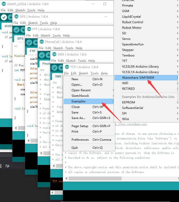Click Verify checkmark in GPS window
Viewport: 179px width, 202px height.
point(16,30)
